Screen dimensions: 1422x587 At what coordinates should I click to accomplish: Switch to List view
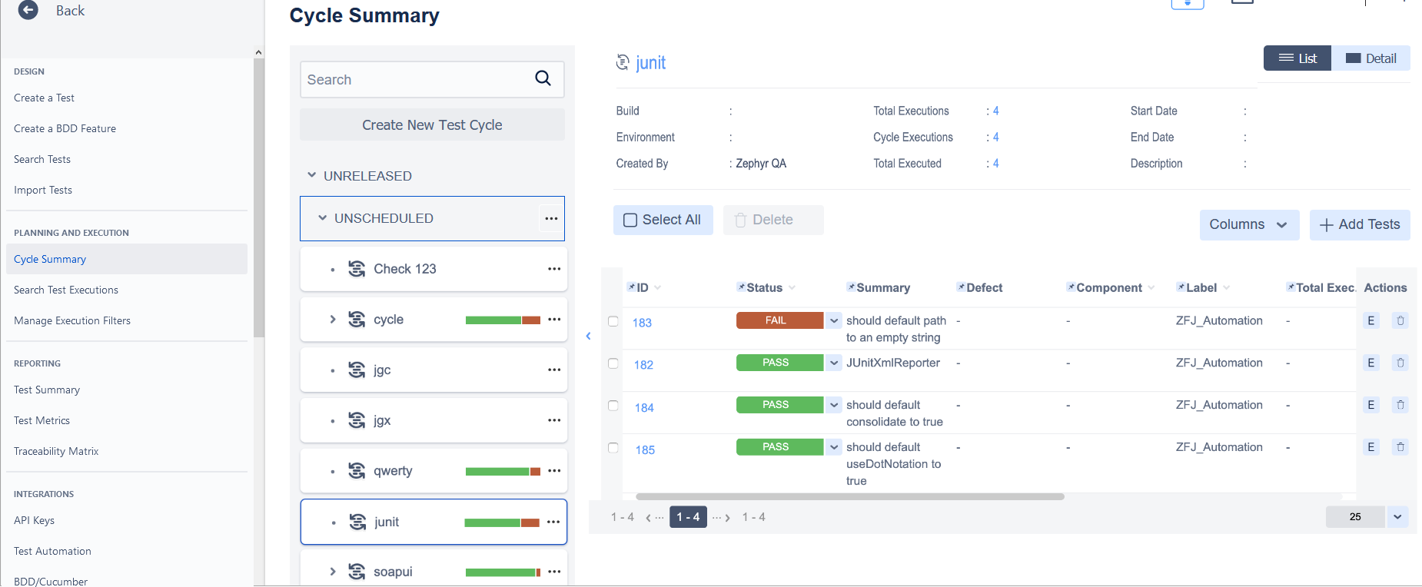1297,58
